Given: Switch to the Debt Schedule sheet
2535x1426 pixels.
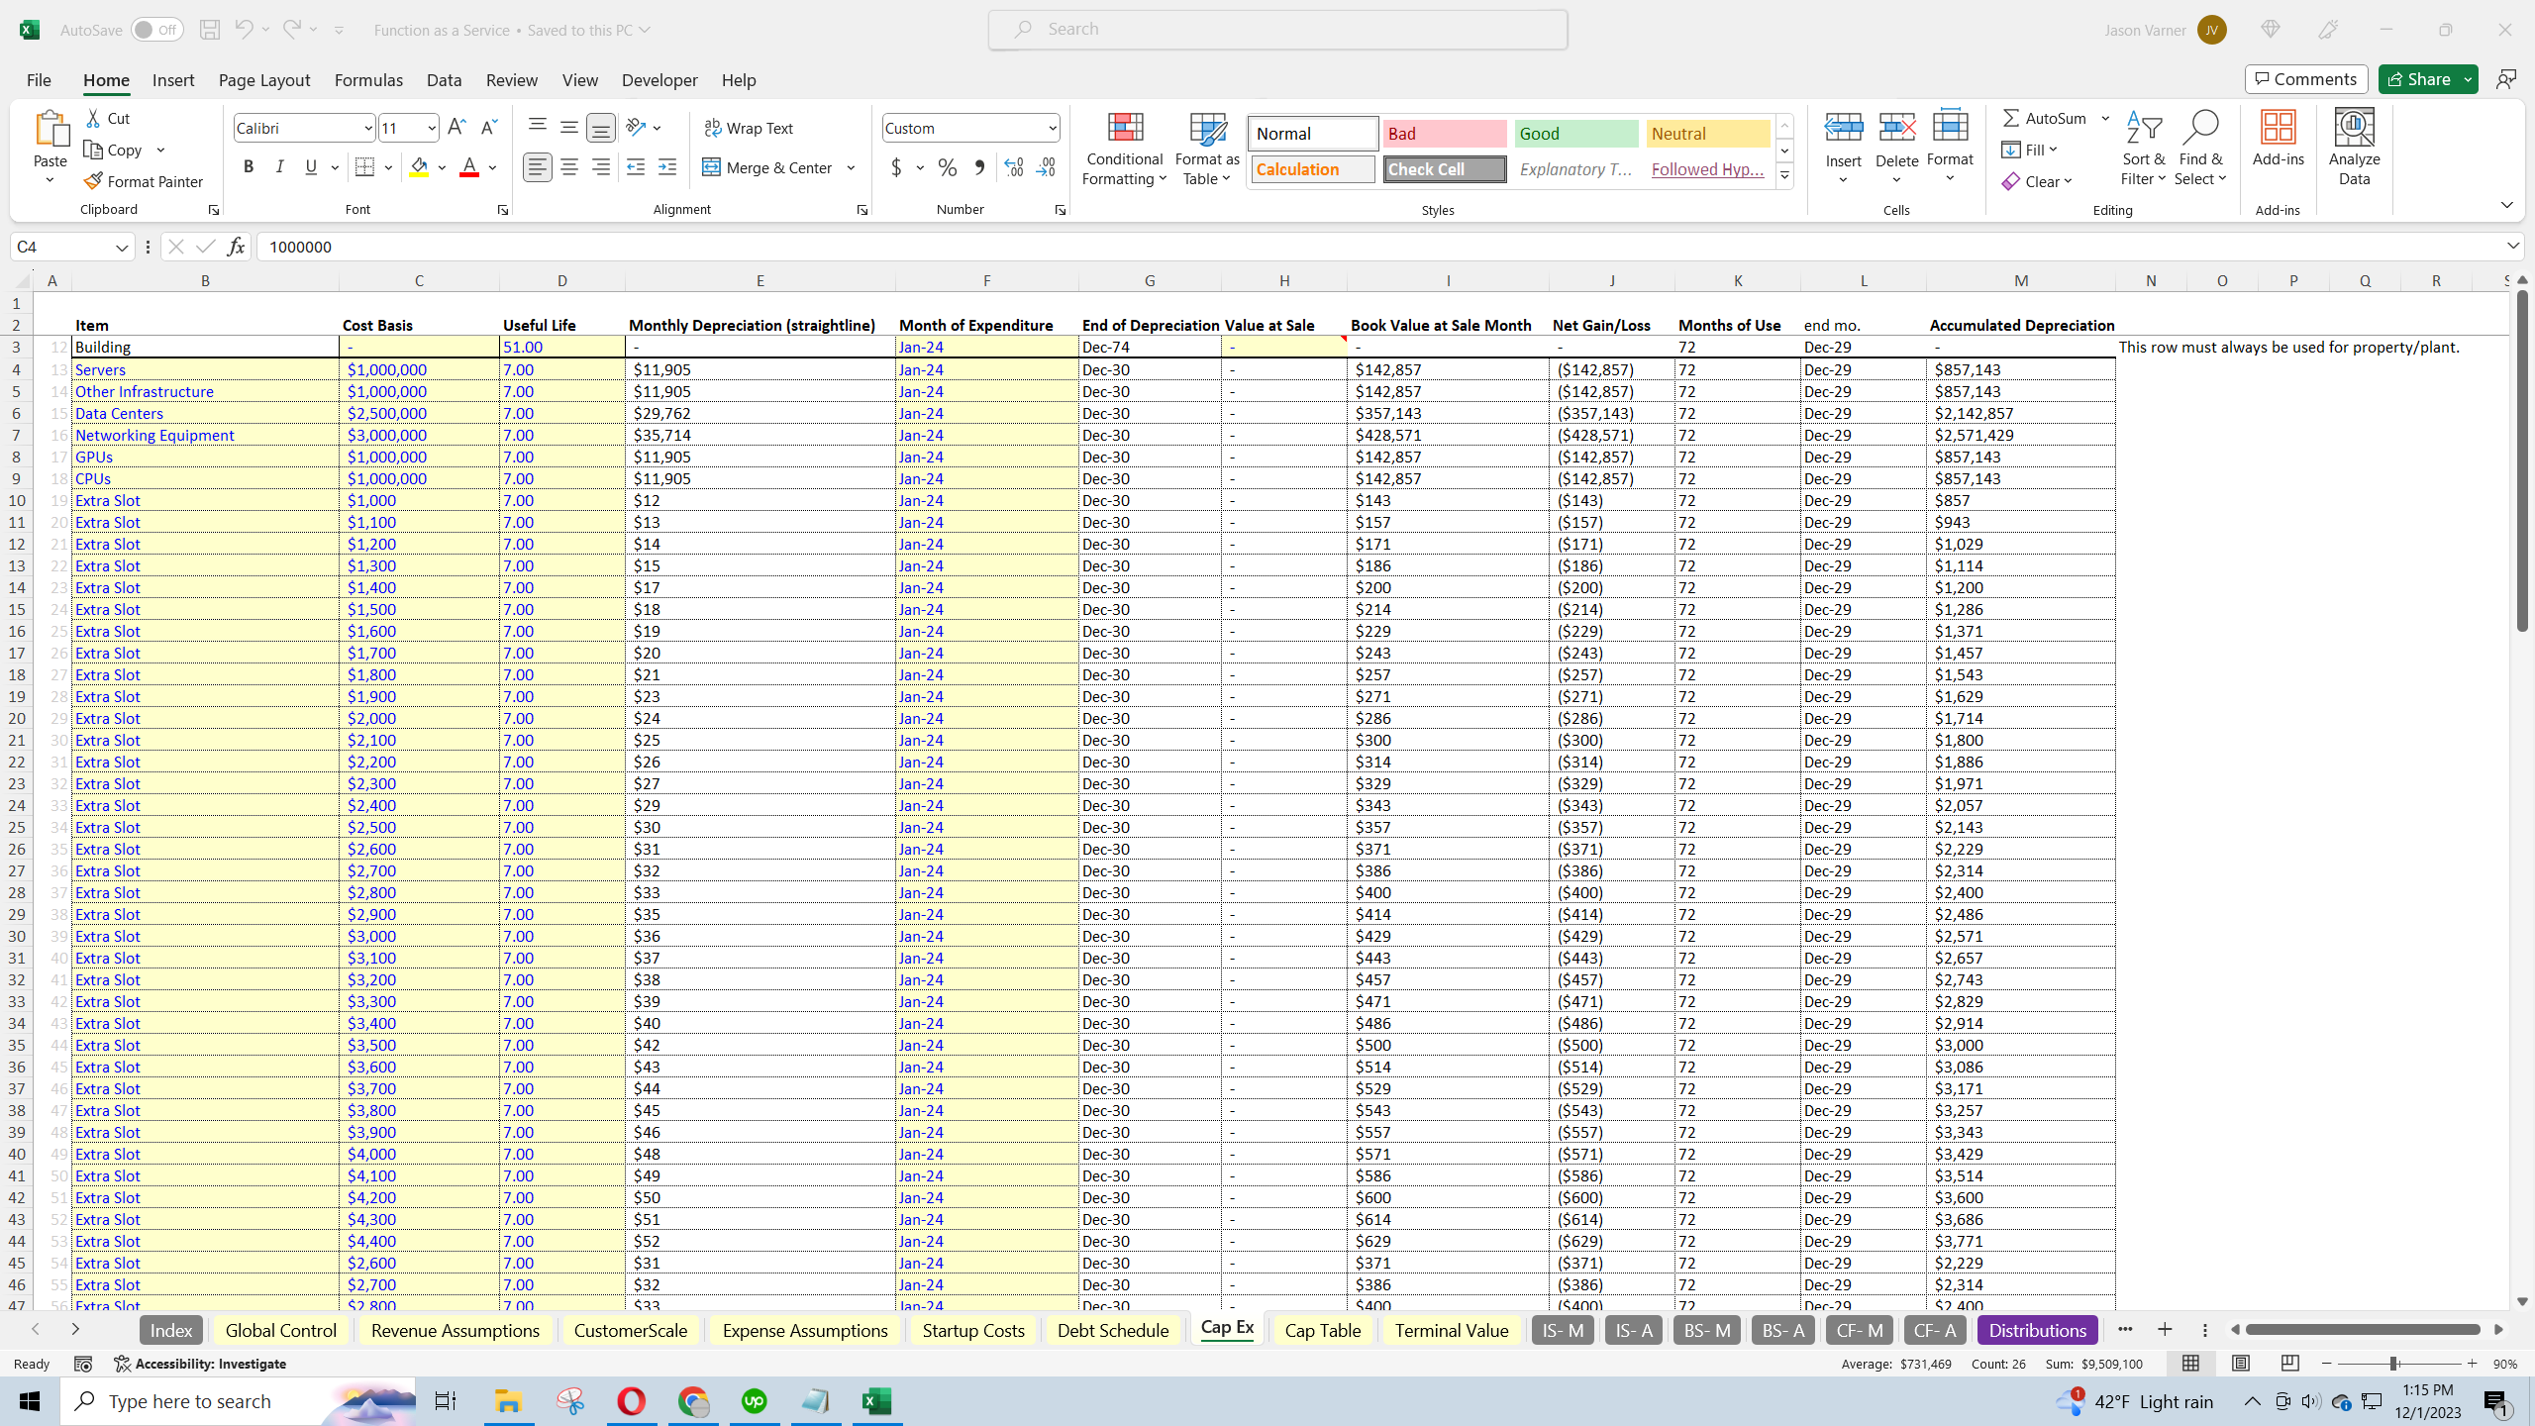Looking at the screenshot, I should [1112, 1330].
